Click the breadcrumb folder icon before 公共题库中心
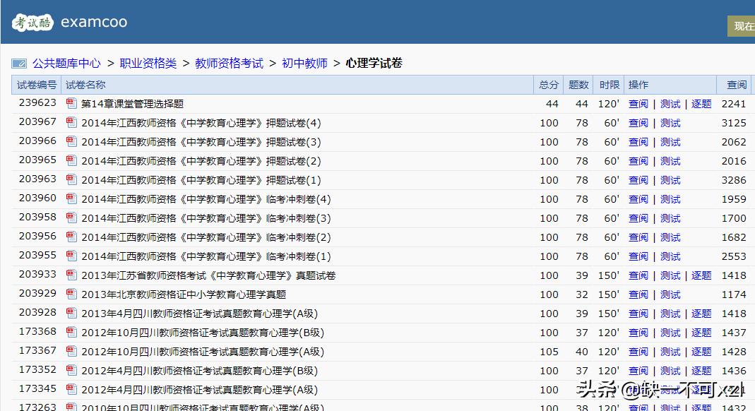Viewport: 755px width, 411px height. tap(19, 64)
